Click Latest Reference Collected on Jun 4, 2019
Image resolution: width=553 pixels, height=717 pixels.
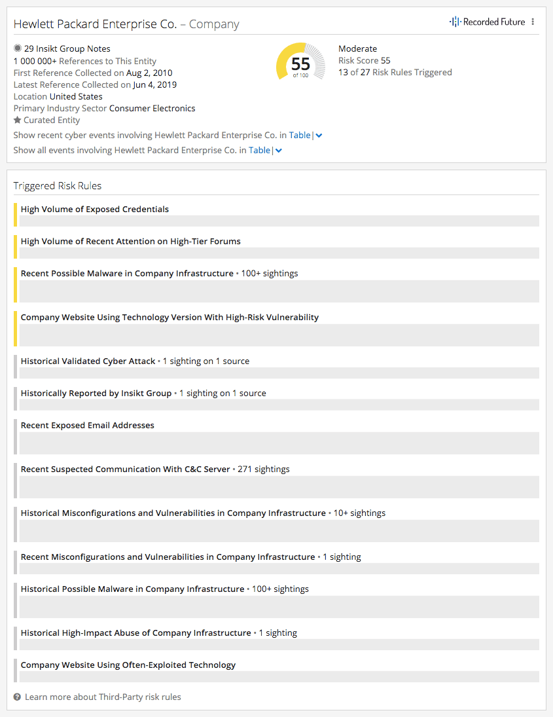point(95,84)
